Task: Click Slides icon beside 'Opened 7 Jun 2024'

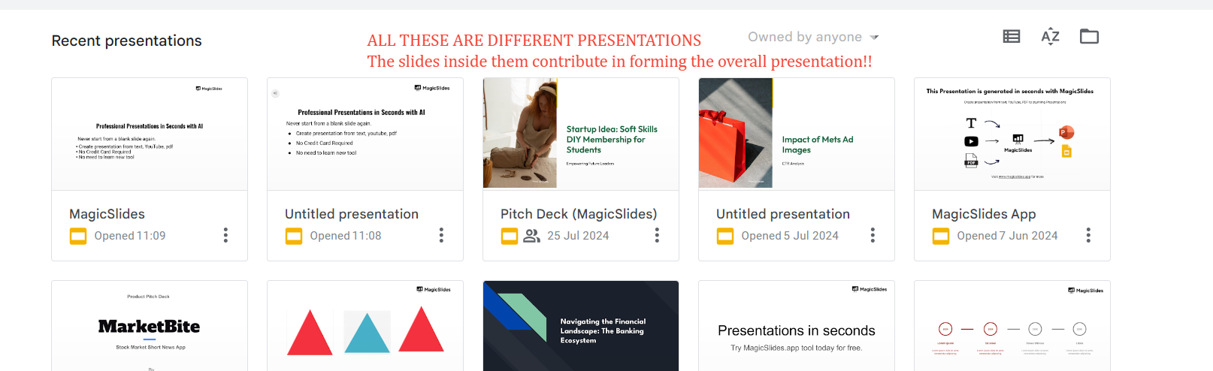Action: coord(941,237)
